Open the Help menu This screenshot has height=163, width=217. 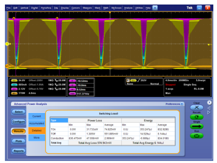point(148,8)
